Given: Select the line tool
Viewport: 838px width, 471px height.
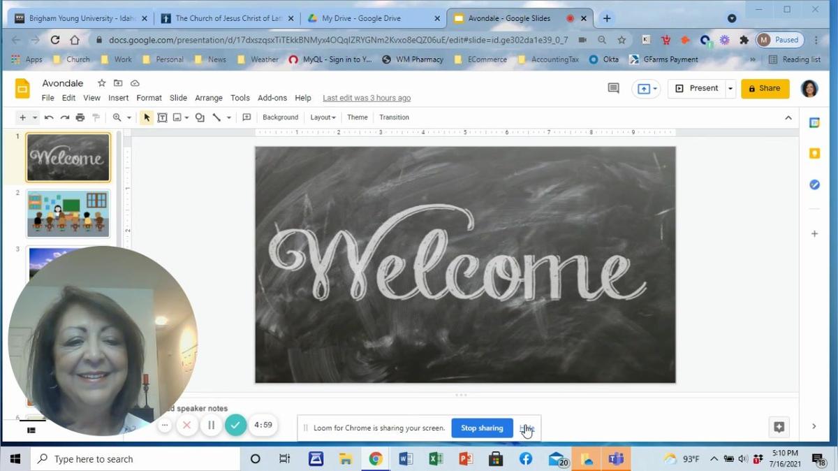Looking at the screenshot, I should [216, 117].
